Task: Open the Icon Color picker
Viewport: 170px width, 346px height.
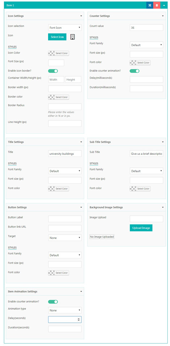Action: 59,53
